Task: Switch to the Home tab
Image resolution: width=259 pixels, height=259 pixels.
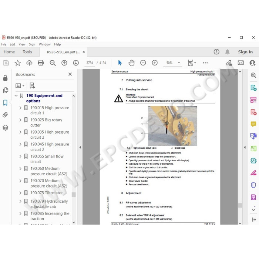Action: pos(9,52)
